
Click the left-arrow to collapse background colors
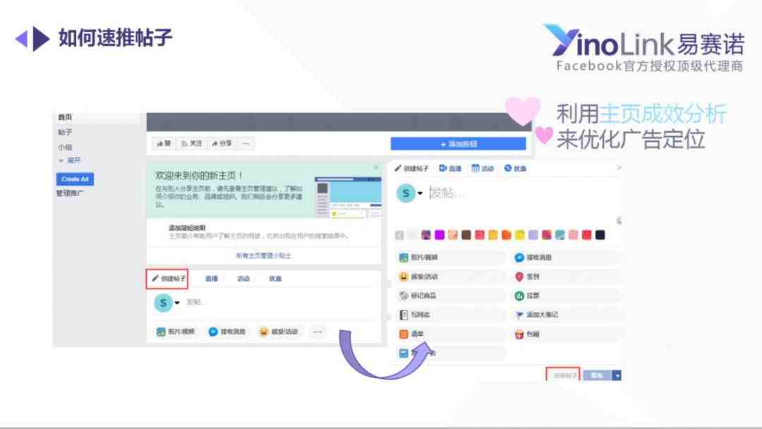tap(399, 235)
